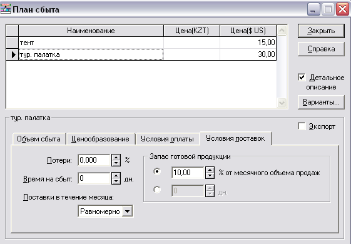Screen dimensions: 351x244
Task: Close the План сбыта window
Action: (x=342, y=9)
